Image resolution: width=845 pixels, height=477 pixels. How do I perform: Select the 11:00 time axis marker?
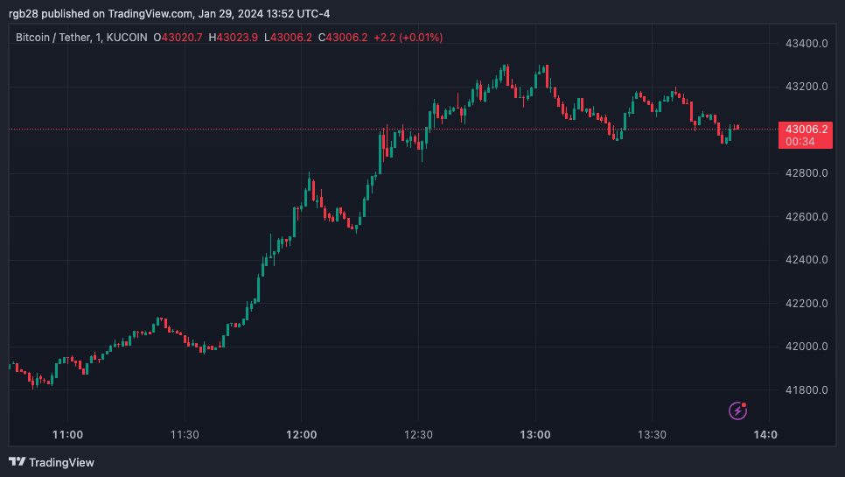point(68,434)
